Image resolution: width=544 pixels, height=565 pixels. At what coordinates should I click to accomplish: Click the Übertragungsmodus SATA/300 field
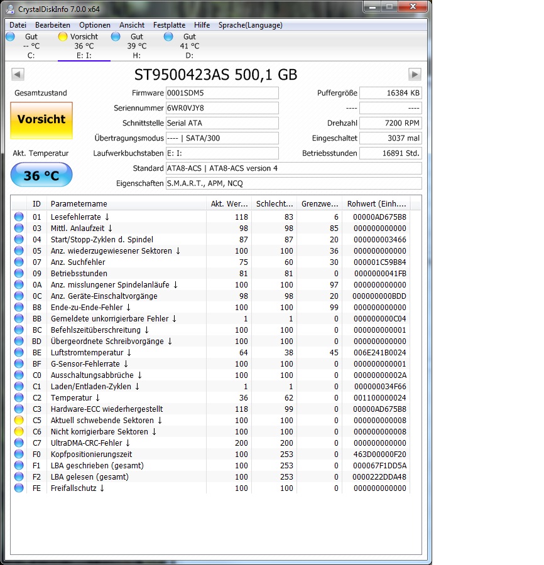222,138
